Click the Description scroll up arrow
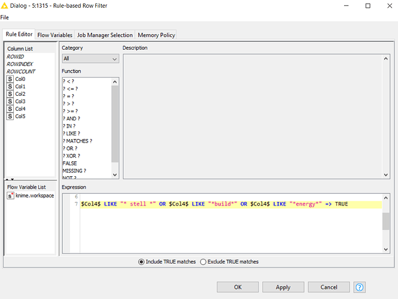Image resolution: width=398 pixels, height=299 pixels. pos(385,59)
